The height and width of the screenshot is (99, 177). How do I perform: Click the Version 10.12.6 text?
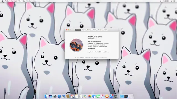[92, 38]
